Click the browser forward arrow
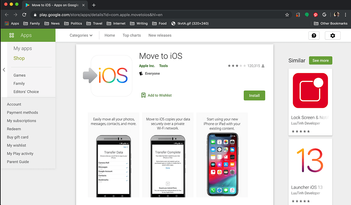The width and height of the screenshot is (351, 205). click(x=15, y=15)
